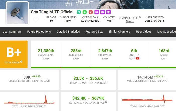
Task: Click the Music channel type link
Action: pyautogui.click(x=130, y=21)
